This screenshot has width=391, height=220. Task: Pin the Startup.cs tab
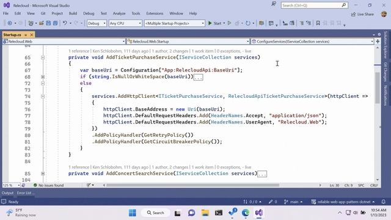pos(26,35)
